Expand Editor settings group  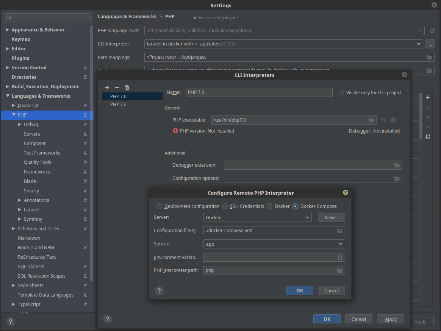pyautogui.click(x=8, y=48)
